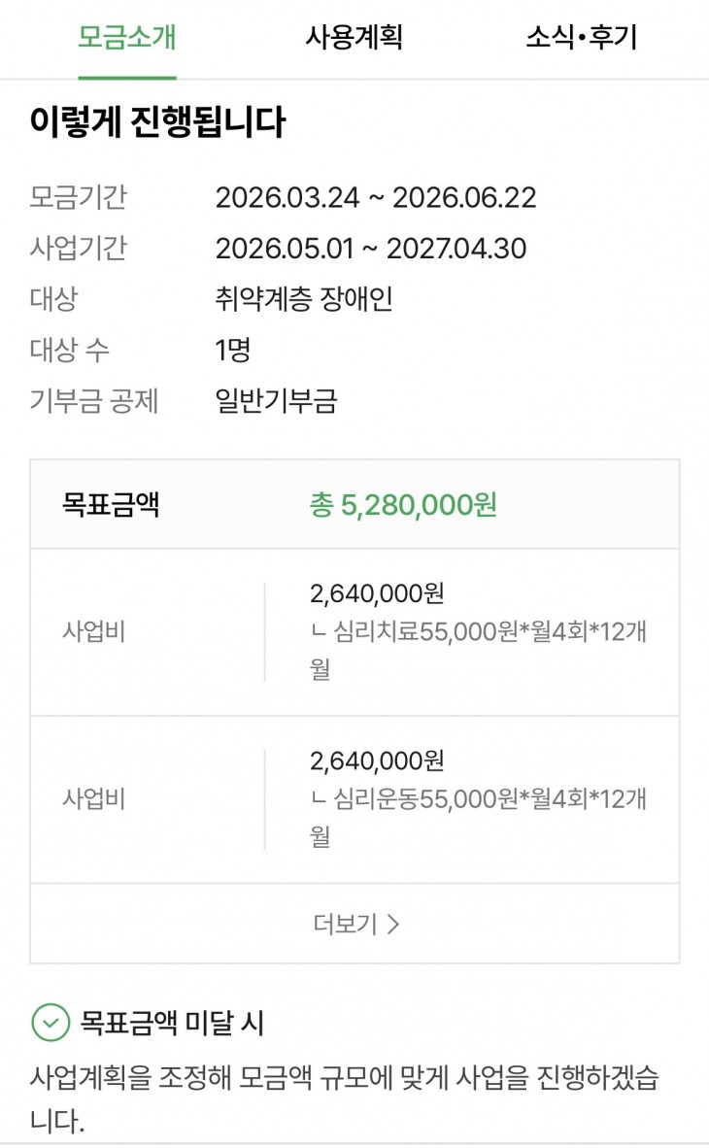Switch to the 모금소개 tab
The image size is (709, 1148).
pos(127,38)
